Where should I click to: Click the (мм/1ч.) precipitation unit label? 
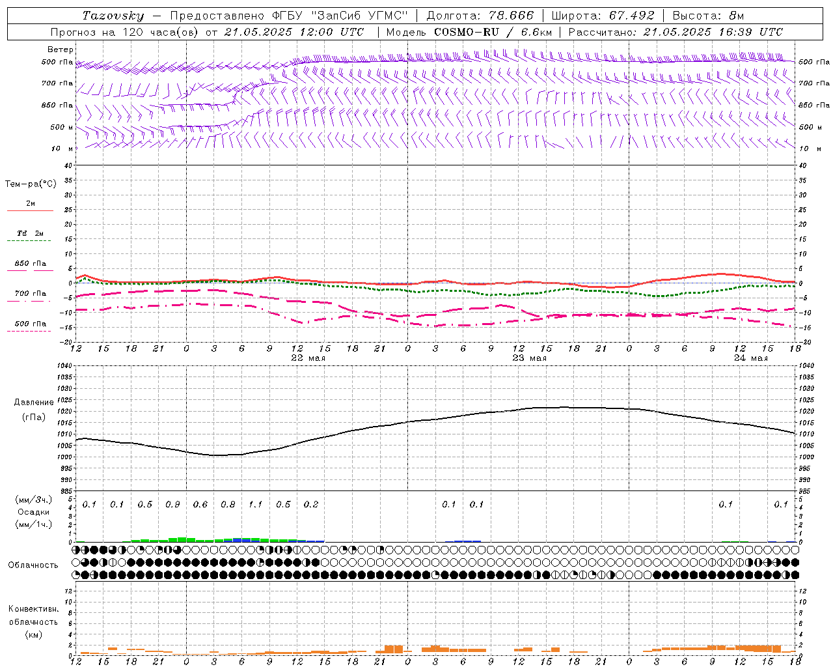[34, 524]
